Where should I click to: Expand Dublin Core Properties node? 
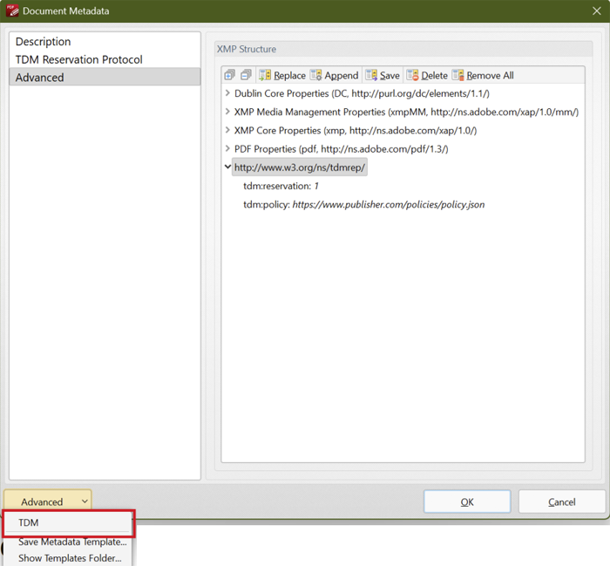[227, 93]
